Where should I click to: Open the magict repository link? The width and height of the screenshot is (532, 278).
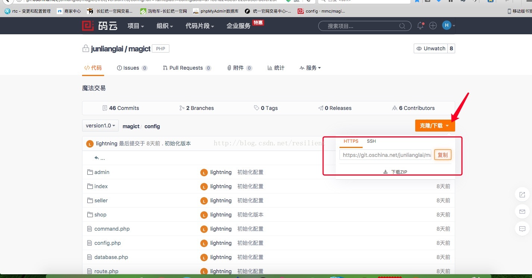[140, 49]
